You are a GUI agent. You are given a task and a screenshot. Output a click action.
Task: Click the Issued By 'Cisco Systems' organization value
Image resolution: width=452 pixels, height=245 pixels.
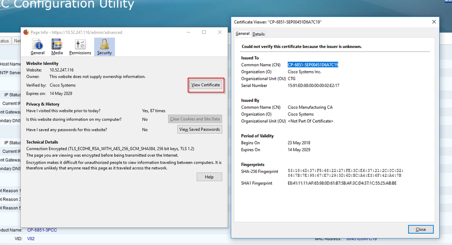tap(301, 115)
